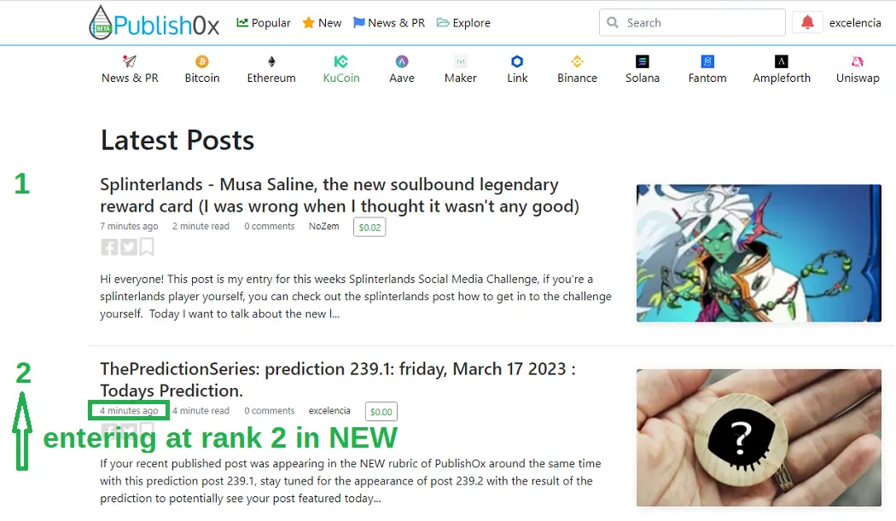Open News & PR in top navigation

(389, 23)
